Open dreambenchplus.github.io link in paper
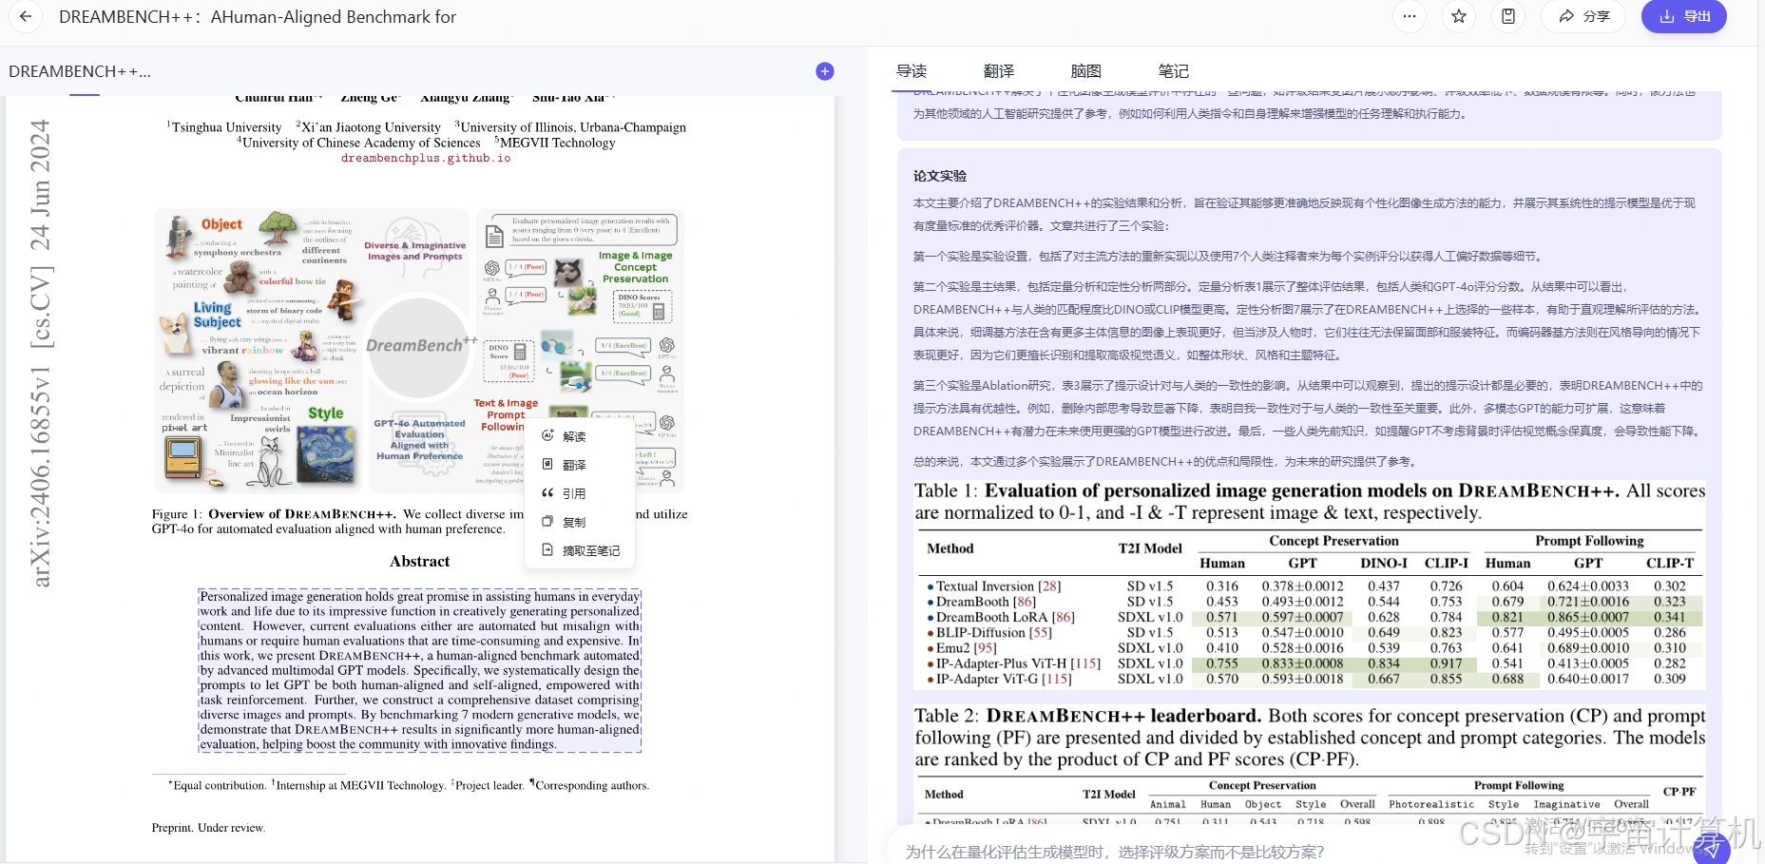1765x864 pixels. tap(426, 159)
